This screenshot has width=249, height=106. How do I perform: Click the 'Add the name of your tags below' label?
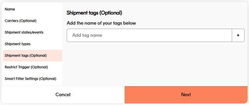point(101,23)
